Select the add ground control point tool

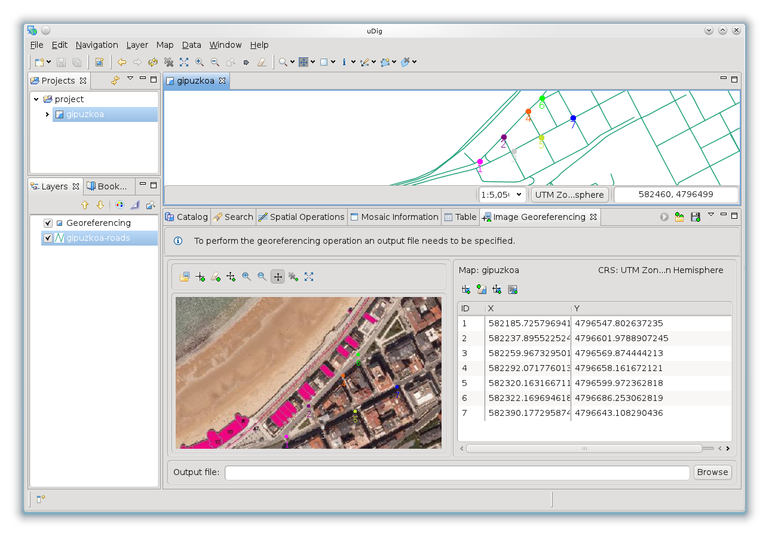200,276
